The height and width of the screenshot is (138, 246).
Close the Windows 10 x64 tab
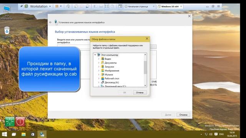pos(181,7)
